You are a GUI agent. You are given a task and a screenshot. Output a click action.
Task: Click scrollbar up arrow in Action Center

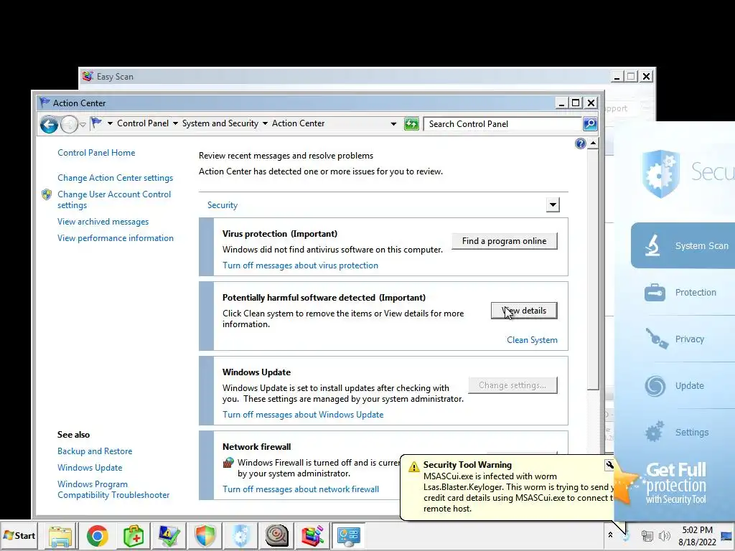click(592, 143)
